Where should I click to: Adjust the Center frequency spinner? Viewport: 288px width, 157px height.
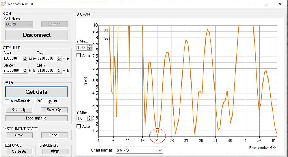click(25, 71)
